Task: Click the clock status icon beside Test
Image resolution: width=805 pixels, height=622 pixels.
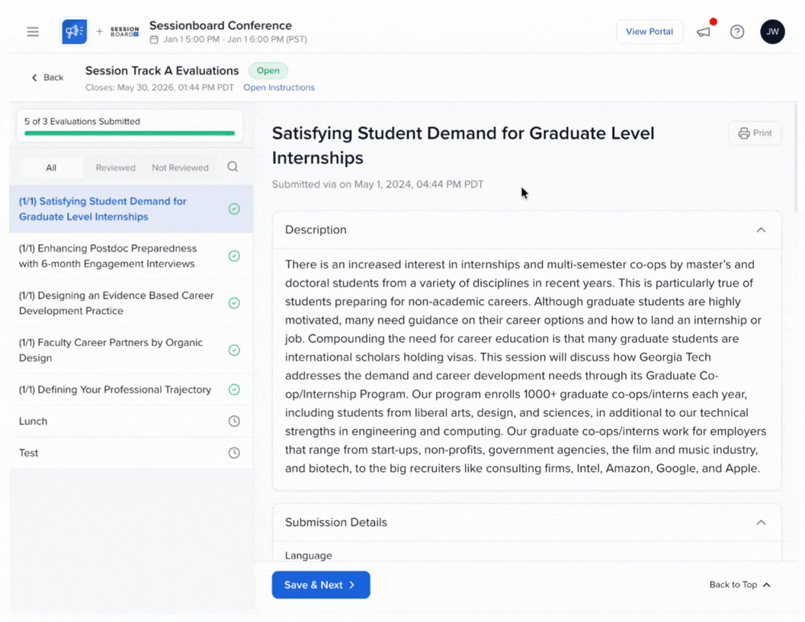Action: (x=234, y=453)
